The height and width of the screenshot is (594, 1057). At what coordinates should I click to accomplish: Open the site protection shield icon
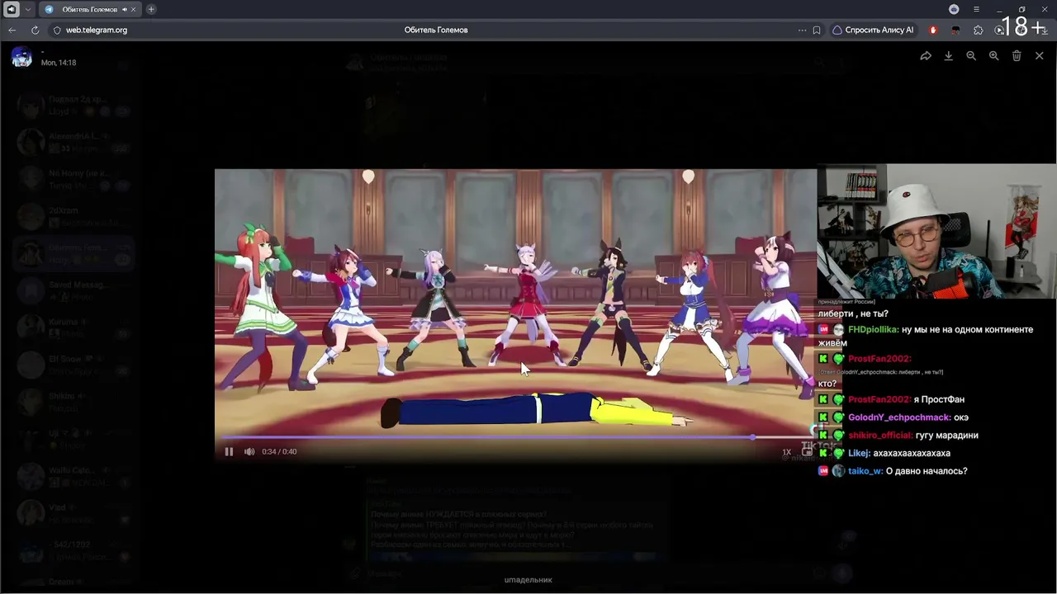tap(57, 30)
